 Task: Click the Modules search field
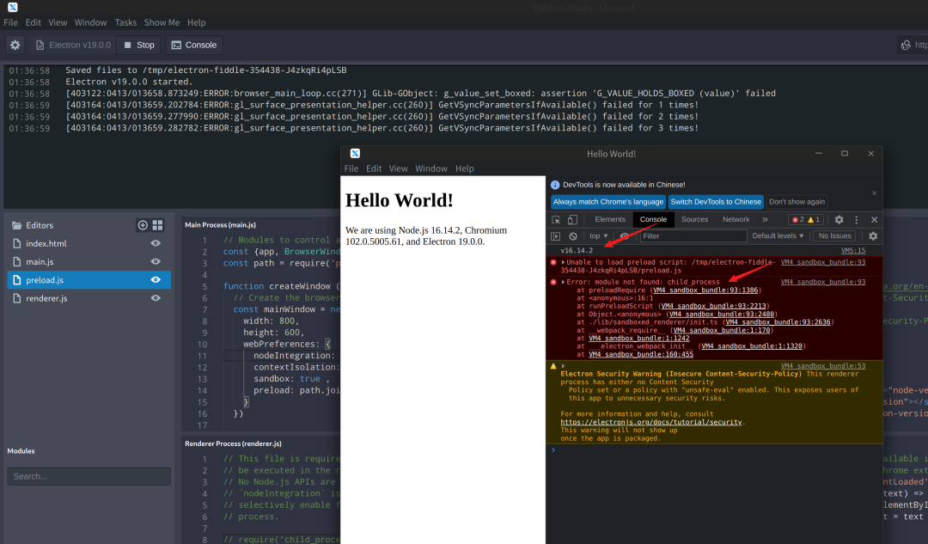click(x=89, y=476)
